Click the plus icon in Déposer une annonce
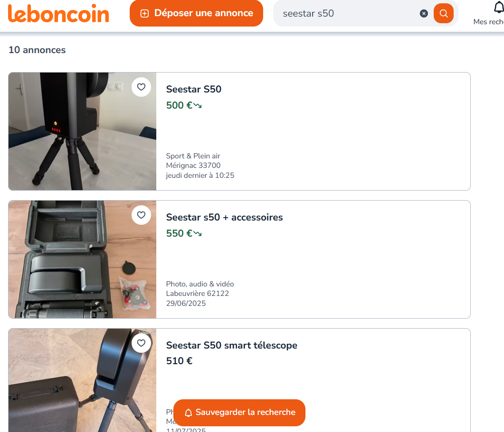Image resolution: width=504 pixels, height=432 pixels. [x=145, y=13]
